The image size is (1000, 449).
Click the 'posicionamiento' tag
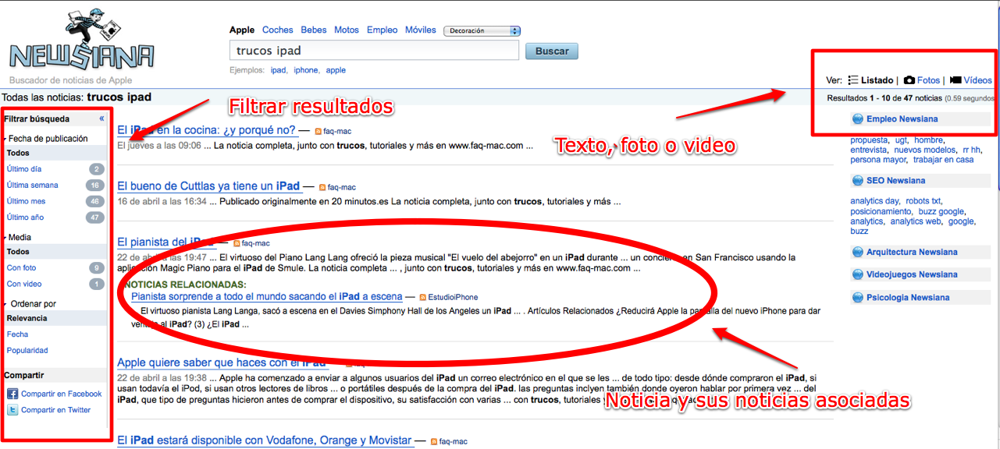click(x=881, y=211)
